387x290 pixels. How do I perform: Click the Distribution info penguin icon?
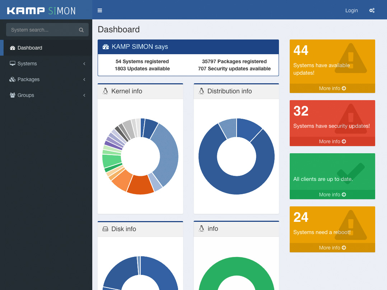201,91
